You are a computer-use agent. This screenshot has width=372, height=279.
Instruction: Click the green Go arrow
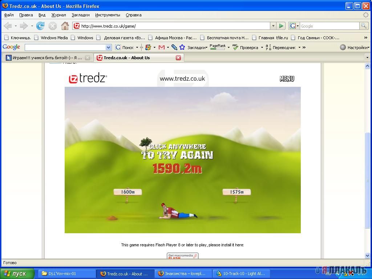[281, 26]
